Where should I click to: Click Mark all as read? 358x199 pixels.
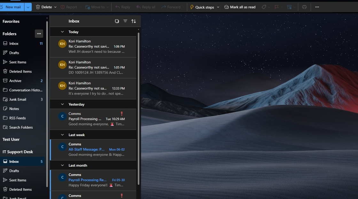[x=240, y=7]
